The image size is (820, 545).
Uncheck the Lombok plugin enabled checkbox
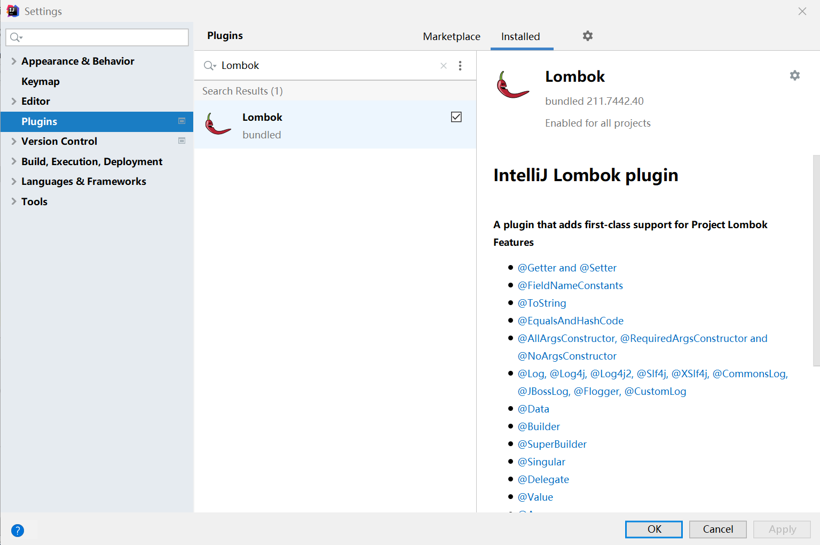coord(456,117)
